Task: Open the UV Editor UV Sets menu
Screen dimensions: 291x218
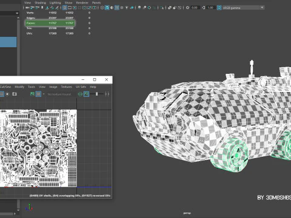Action: click(81, 87)
